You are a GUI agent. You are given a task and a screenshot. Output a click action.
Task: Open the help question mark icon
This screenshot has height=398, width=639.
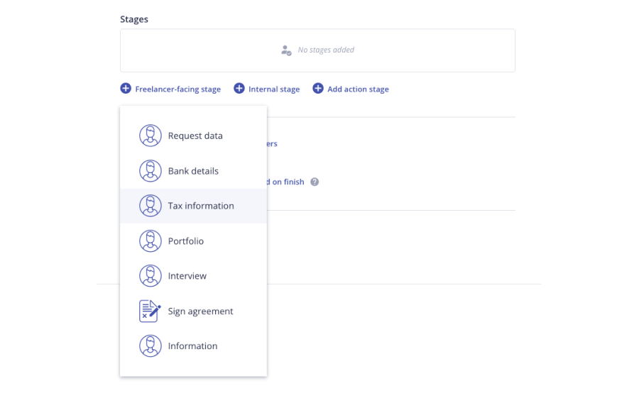[315, 182]
